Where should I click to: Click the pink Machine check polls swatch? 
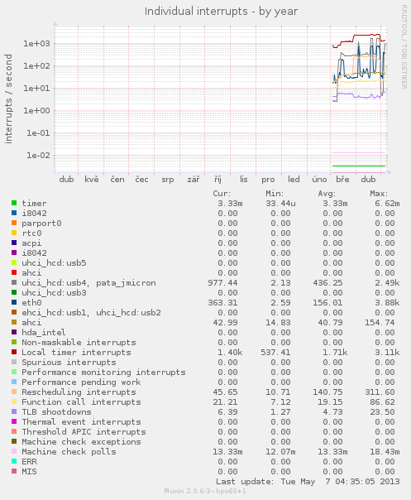tap(14, 451)
